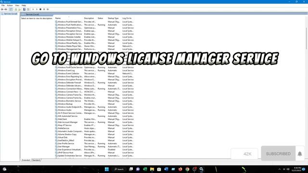Select the Windows Media Player Network row

click(x=94, y=46)
